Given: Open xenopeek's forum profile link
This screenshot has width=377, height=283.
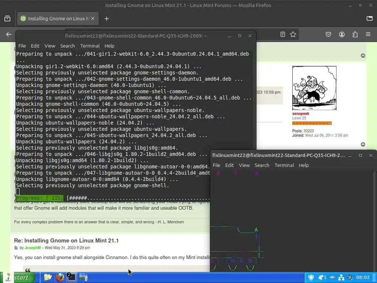Looking at the screenshot, I should [x=300, y=113].
